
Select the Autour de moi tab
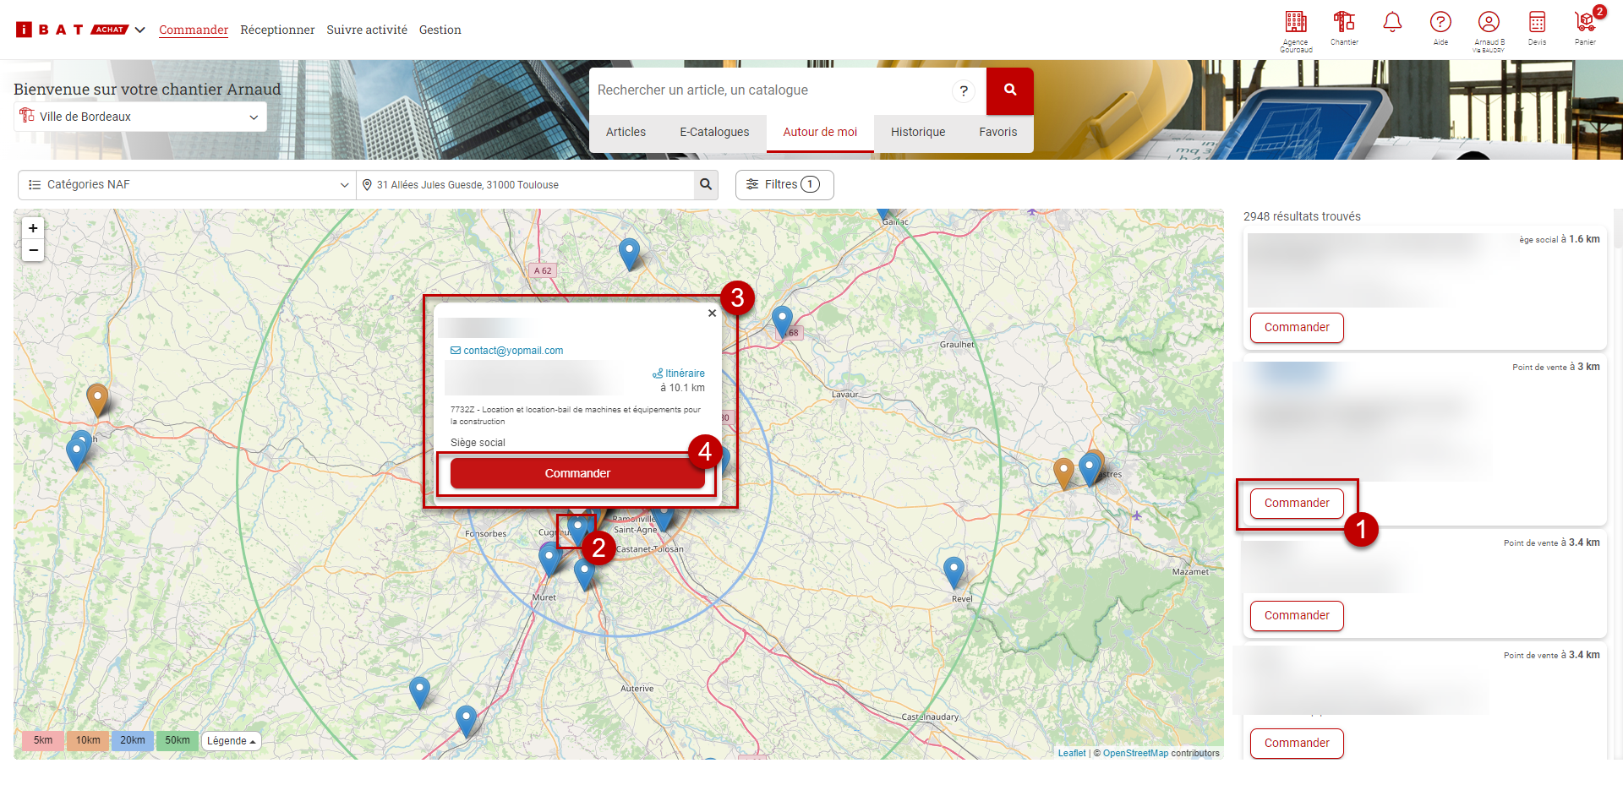pos(820,132)
